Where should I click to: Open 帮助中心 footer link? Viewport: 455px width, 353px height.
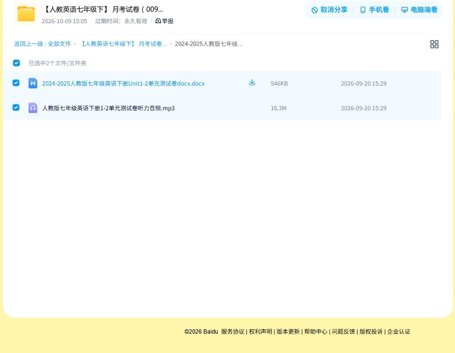316,332
